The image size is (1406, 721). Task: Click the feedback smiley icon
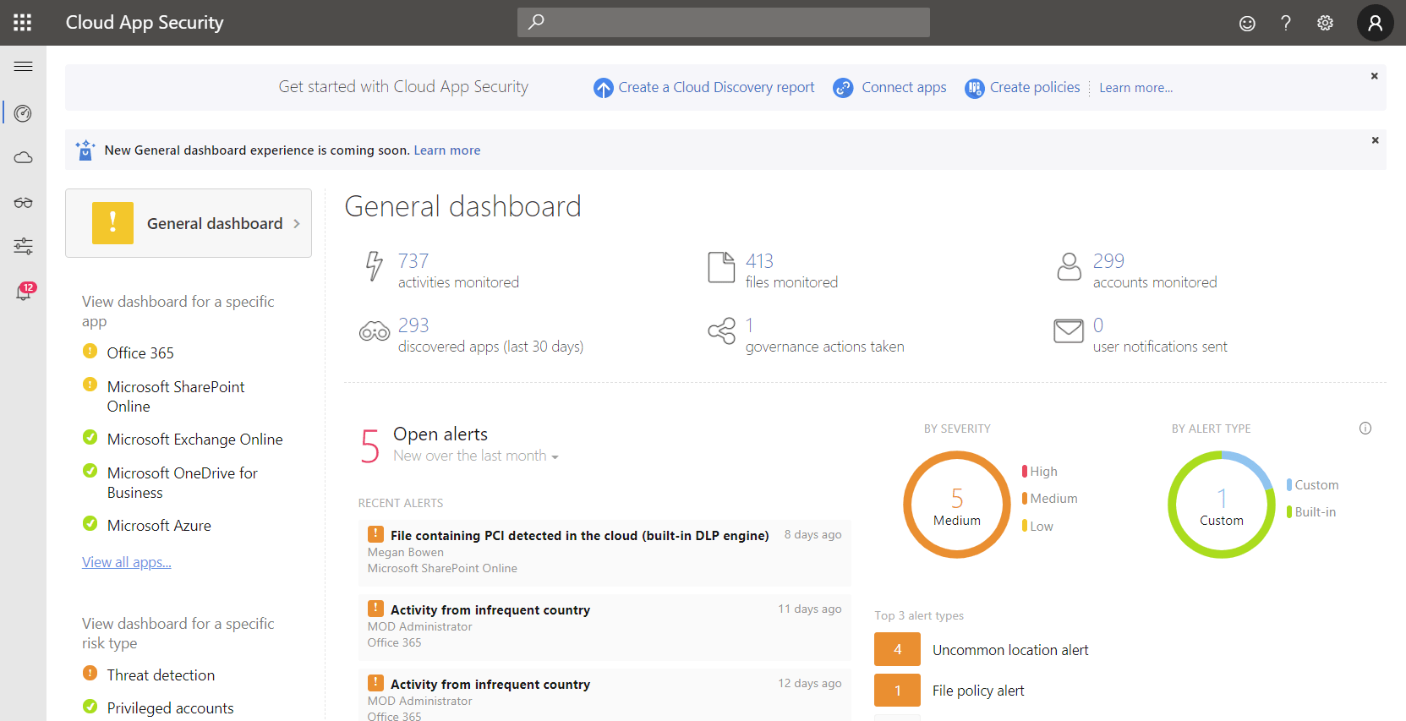click(1247, 24)
